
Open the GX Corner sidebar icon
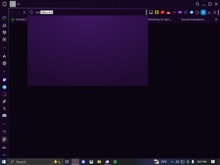(4, 33)
